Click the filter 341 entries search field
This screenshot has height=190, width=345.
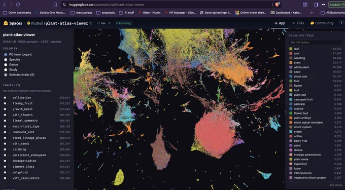coord(315,43)
